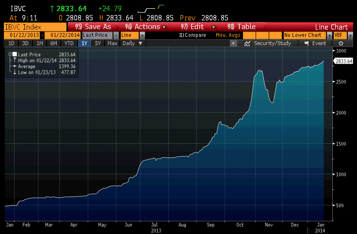Screen dimensions: 357x234
Task: Select the 1D time range
Action: (x=11, y=43)
